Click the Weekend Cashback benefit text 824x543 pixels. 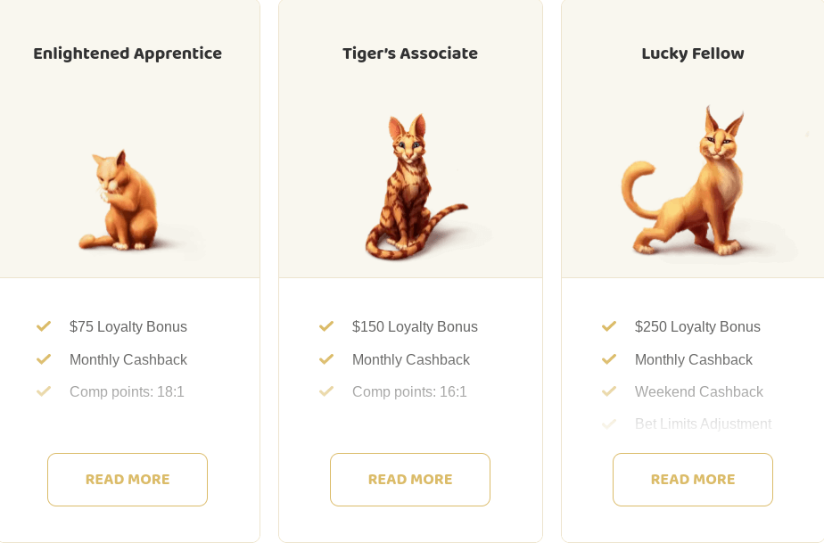pos(699,392)
